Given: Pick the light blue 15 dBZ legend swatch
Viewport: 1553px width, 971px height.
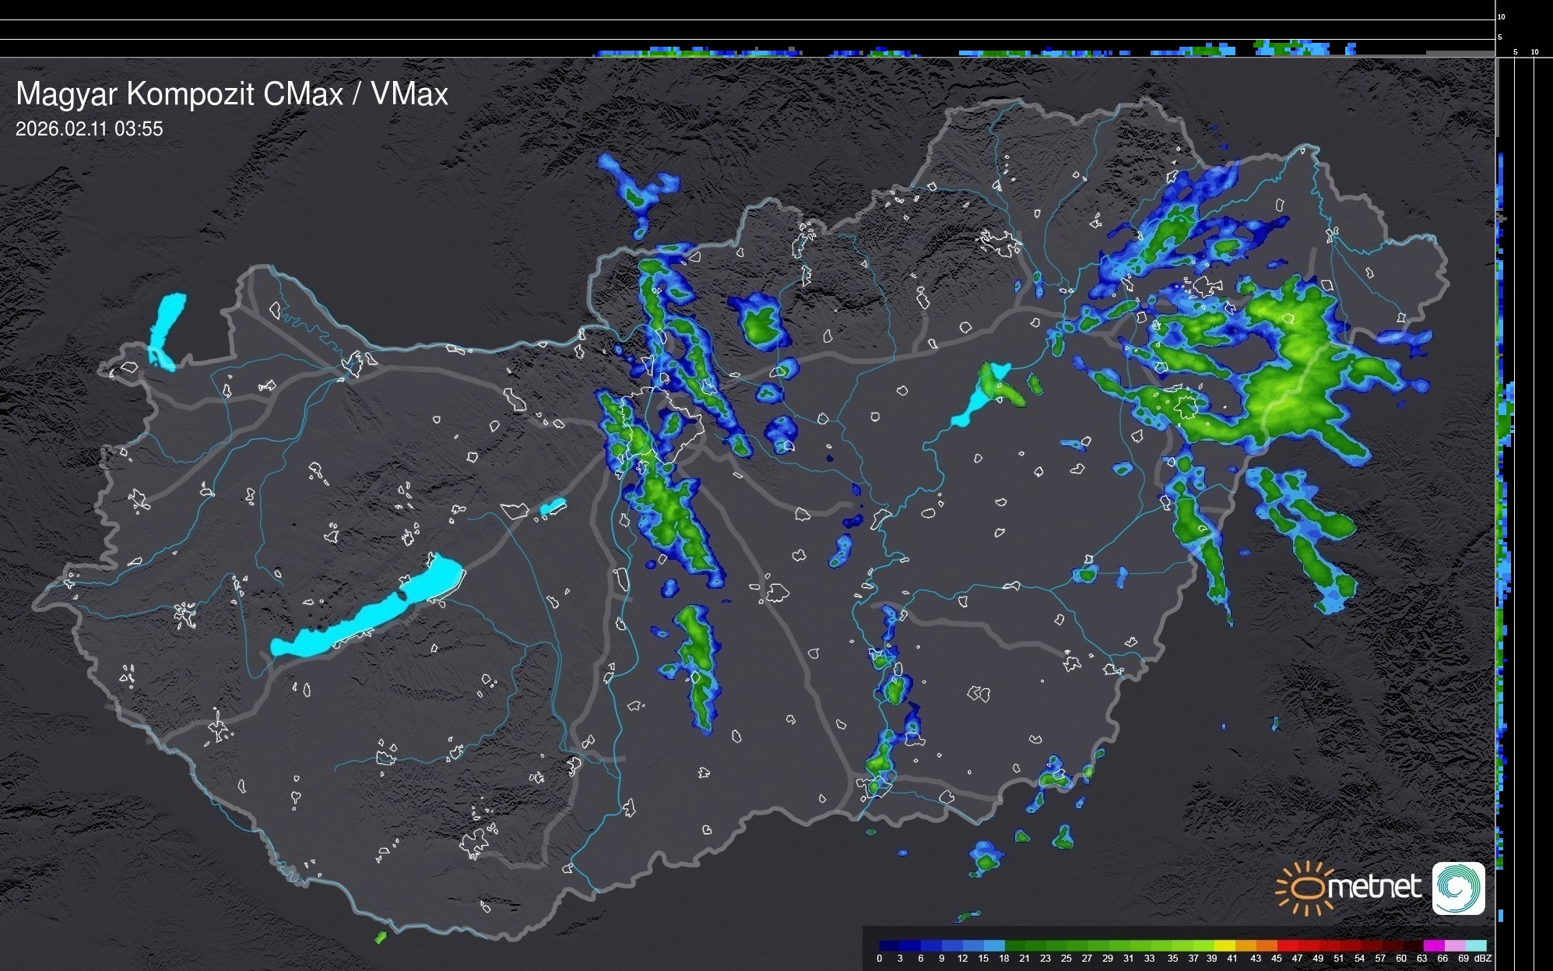Looking at the screenshot, I should 994,945.
